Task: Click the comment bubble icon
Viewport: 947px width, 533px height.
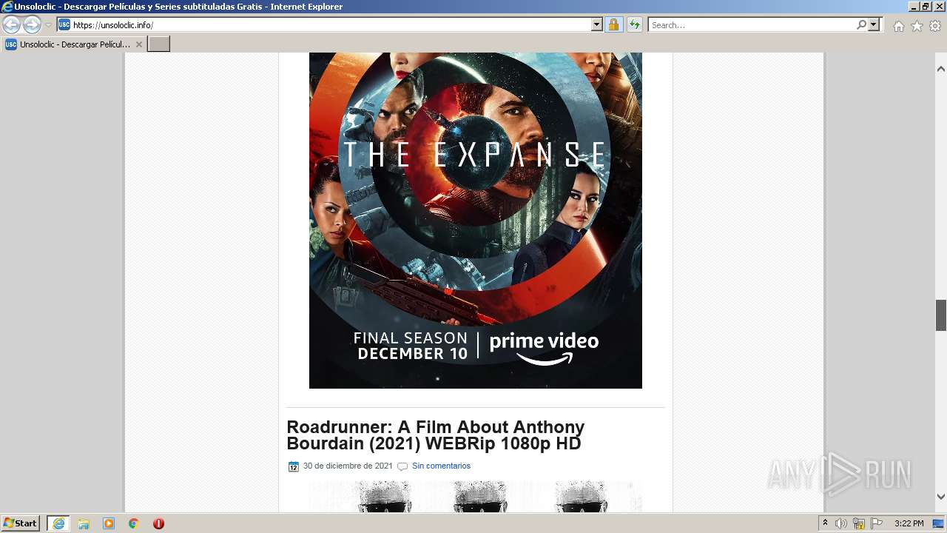Action: tap(402, 466)
